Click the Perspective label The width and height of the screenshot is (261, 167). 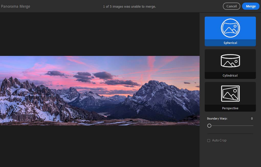click(x=230, y=108)
